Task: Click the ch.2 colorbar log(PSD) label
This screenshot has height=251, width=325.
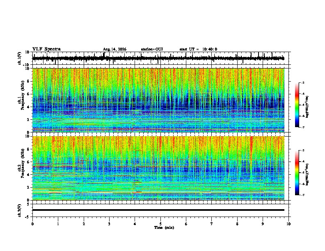Action: point(307,174)
